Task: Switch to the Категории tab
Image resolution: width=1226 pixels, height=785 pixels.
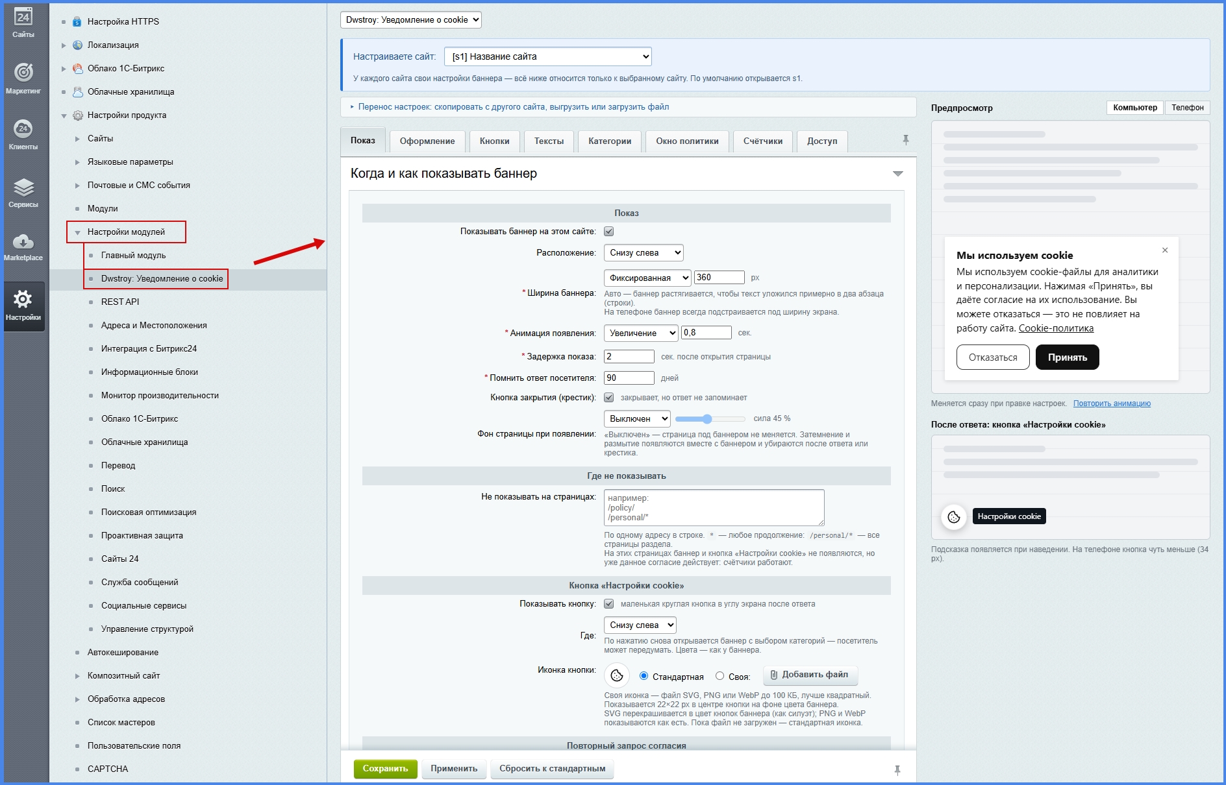Action: click(x=610, y=141)
